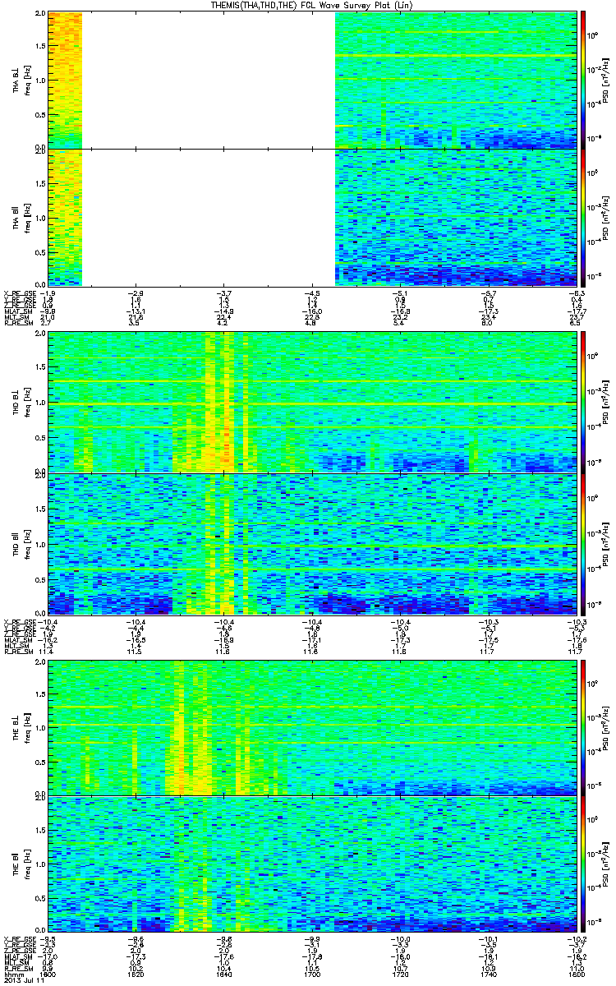This screenshot has height=986, width=616.
Task: Click the THD B-parallel panel color bar
Action: point(583,543)
